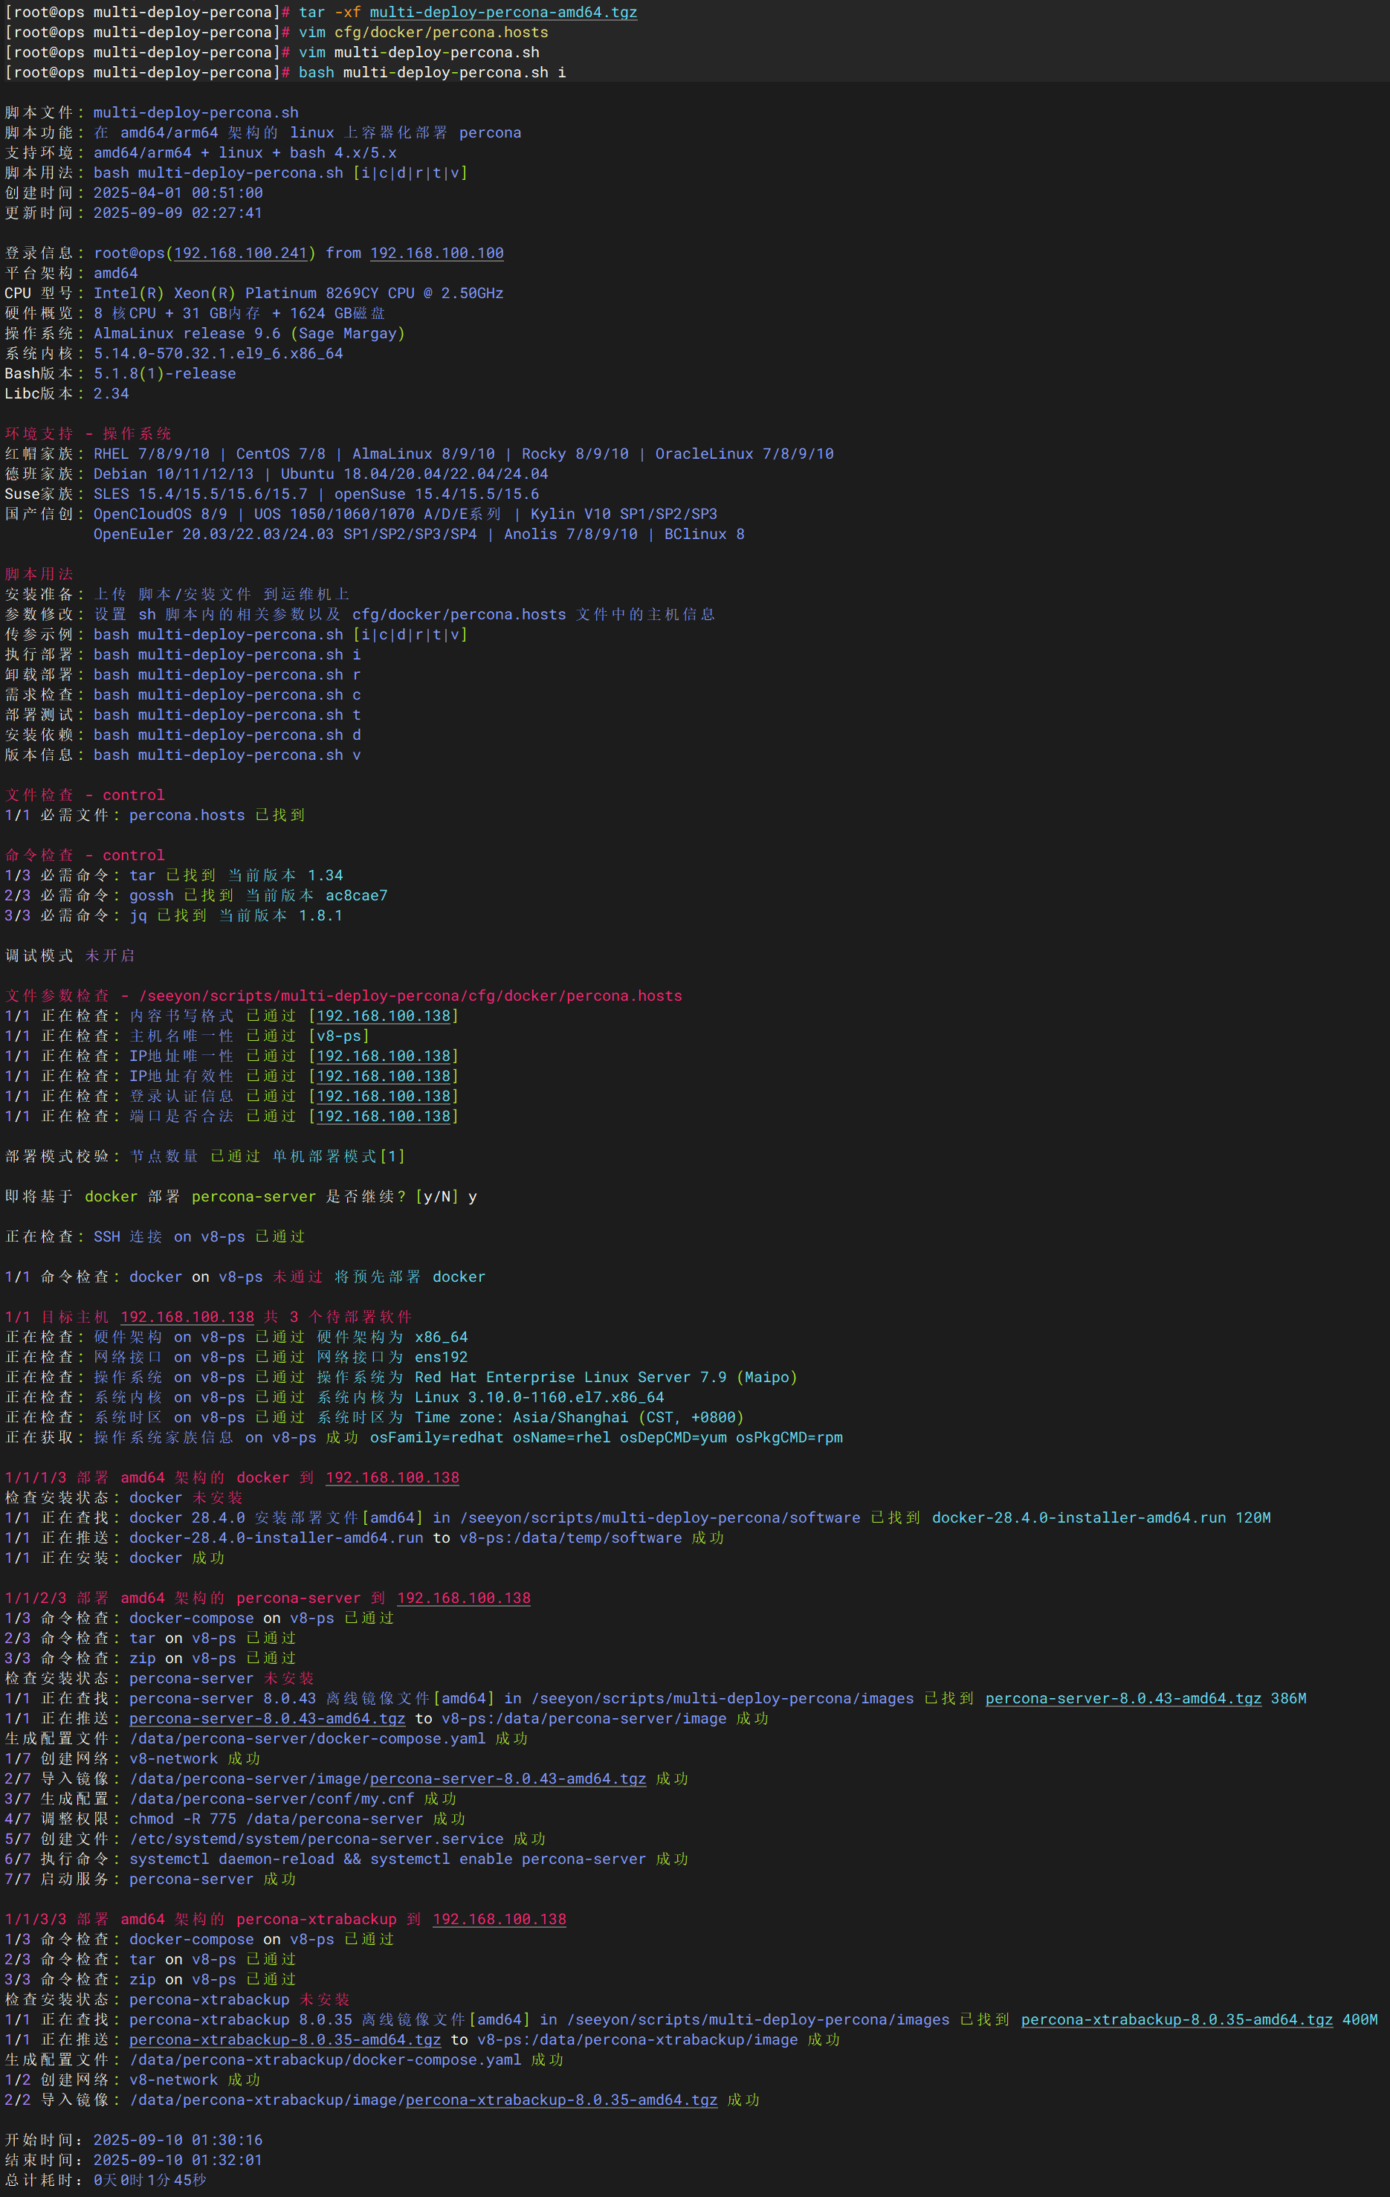Click kernel version '5.14.0-570.32.1.el9_6.x86_64'

218,354
